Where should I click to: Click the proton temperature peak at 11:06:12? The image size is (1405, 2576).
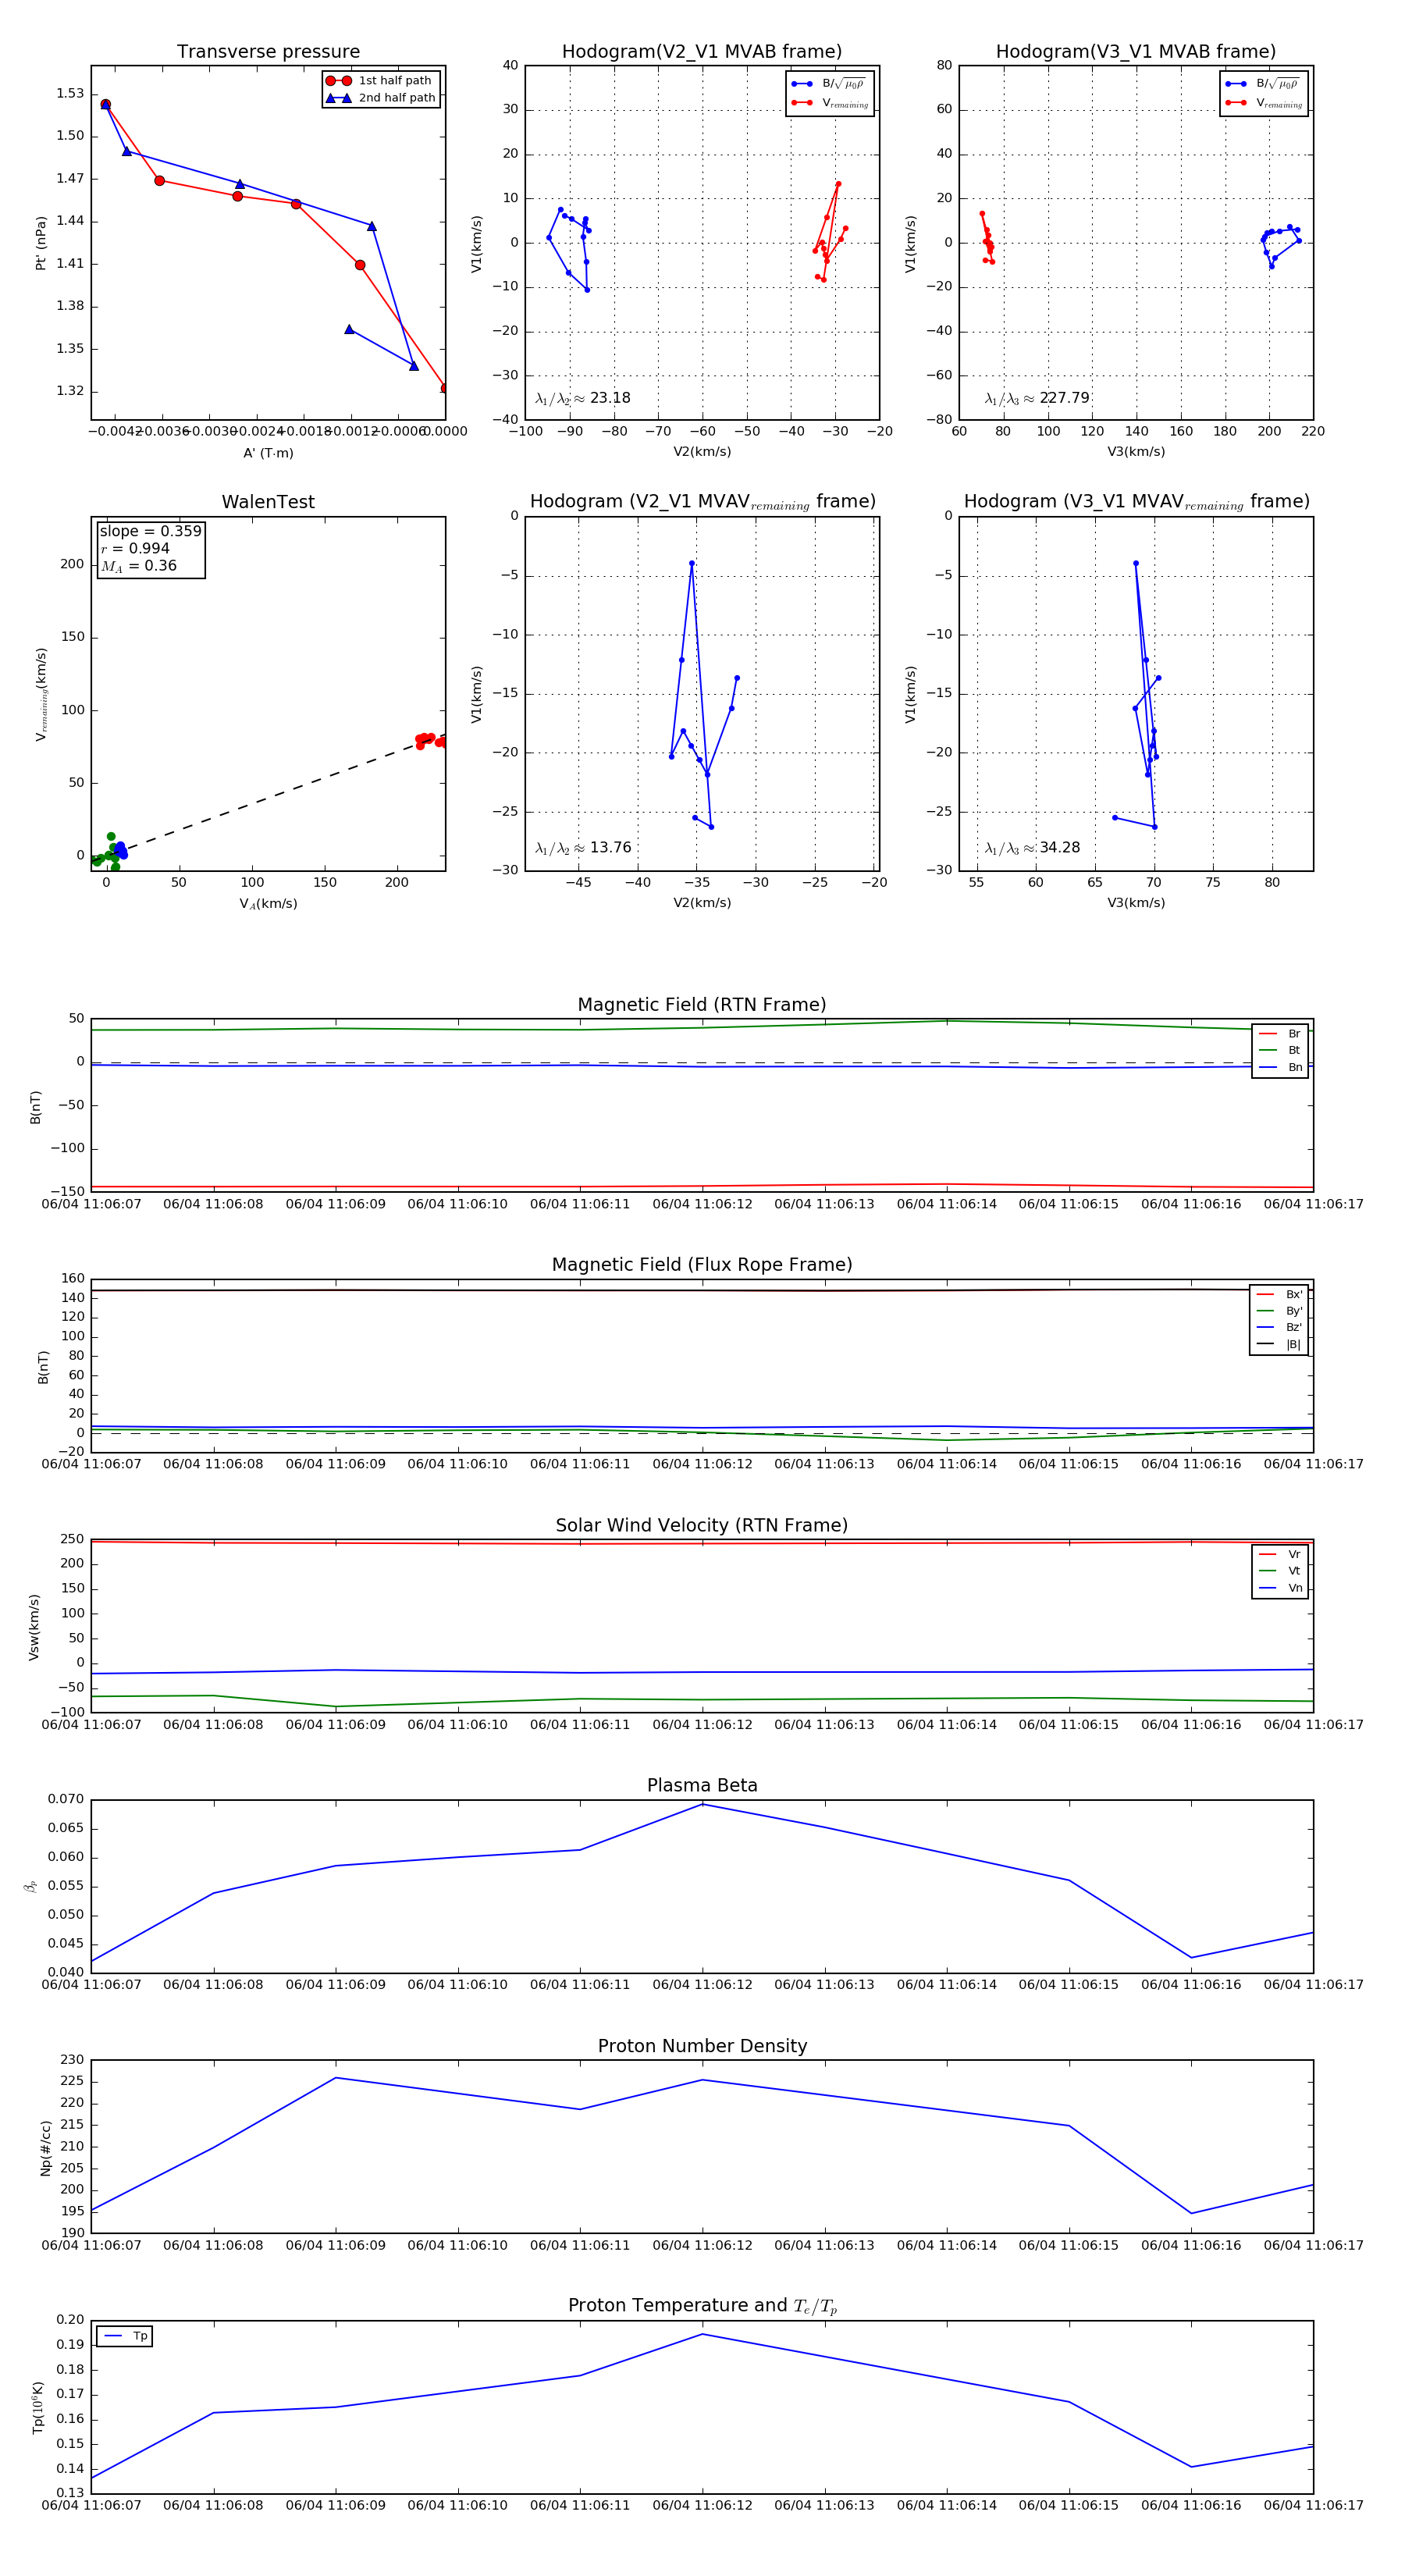[x=702, y=2334]
